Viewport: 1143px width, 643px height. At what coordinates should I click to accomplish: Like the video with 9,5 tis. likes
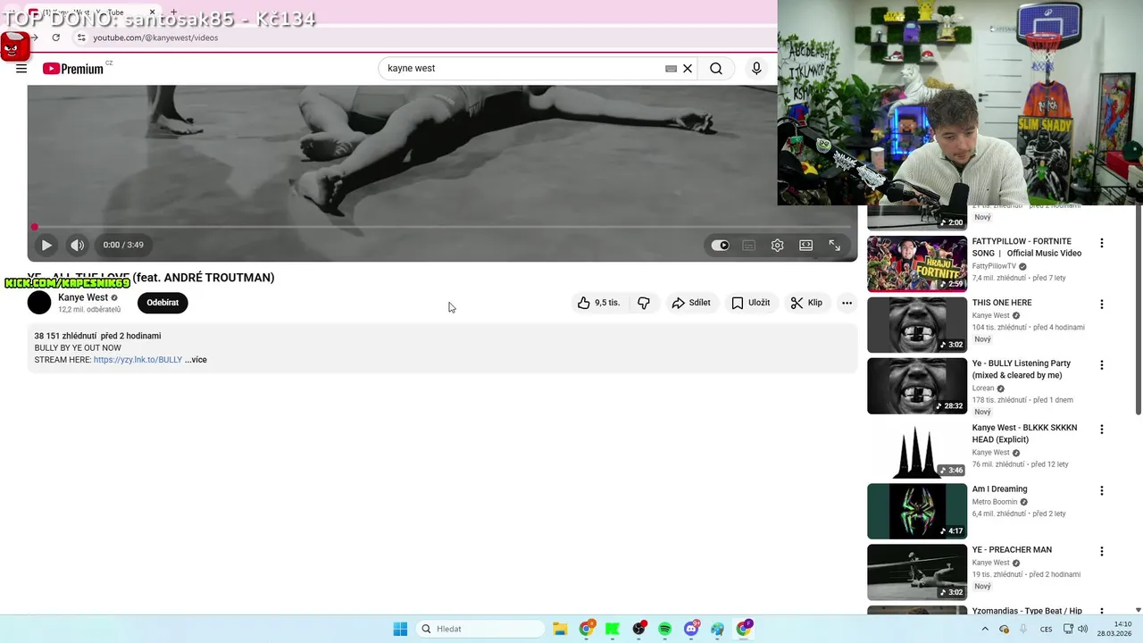tap(597, 303)
